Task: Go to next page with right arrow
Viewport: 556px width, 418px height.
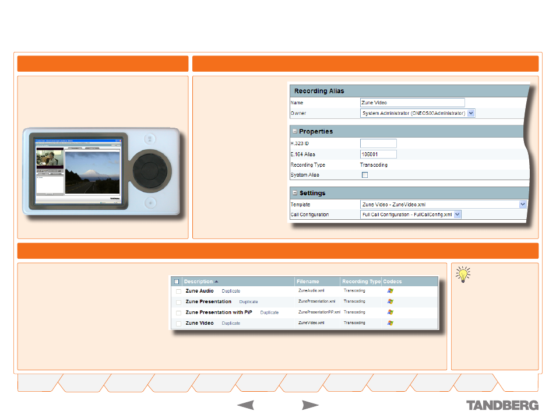Action: click(310, 405)
